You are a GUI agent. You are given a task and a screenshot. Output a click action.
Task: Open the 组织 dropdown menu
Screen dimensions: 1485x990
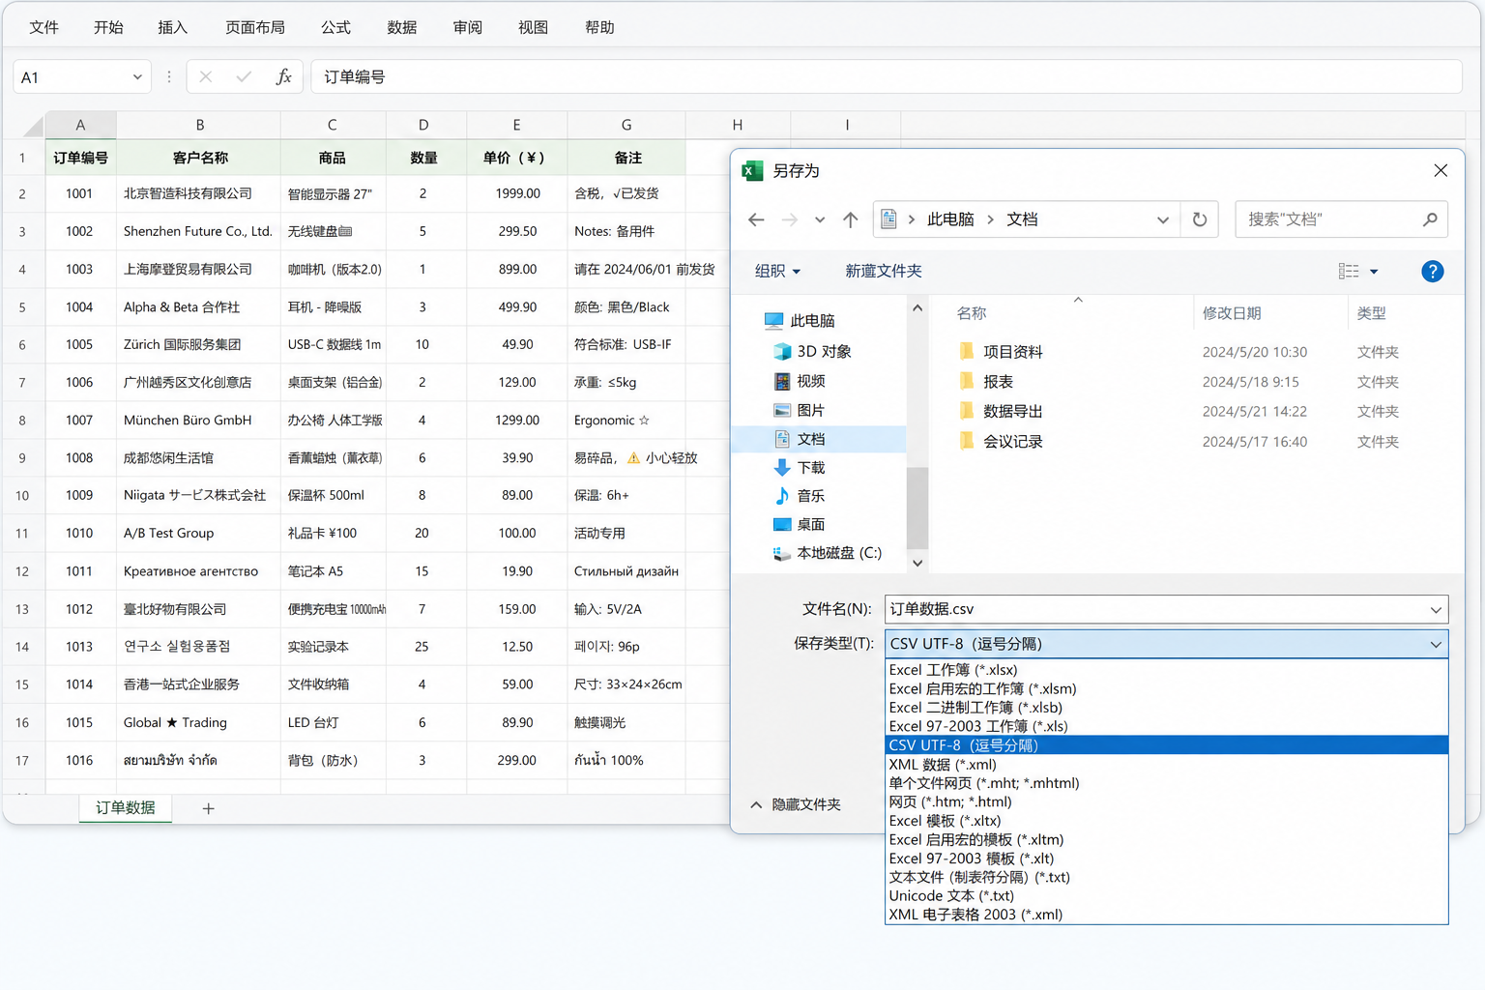point(778,272)
